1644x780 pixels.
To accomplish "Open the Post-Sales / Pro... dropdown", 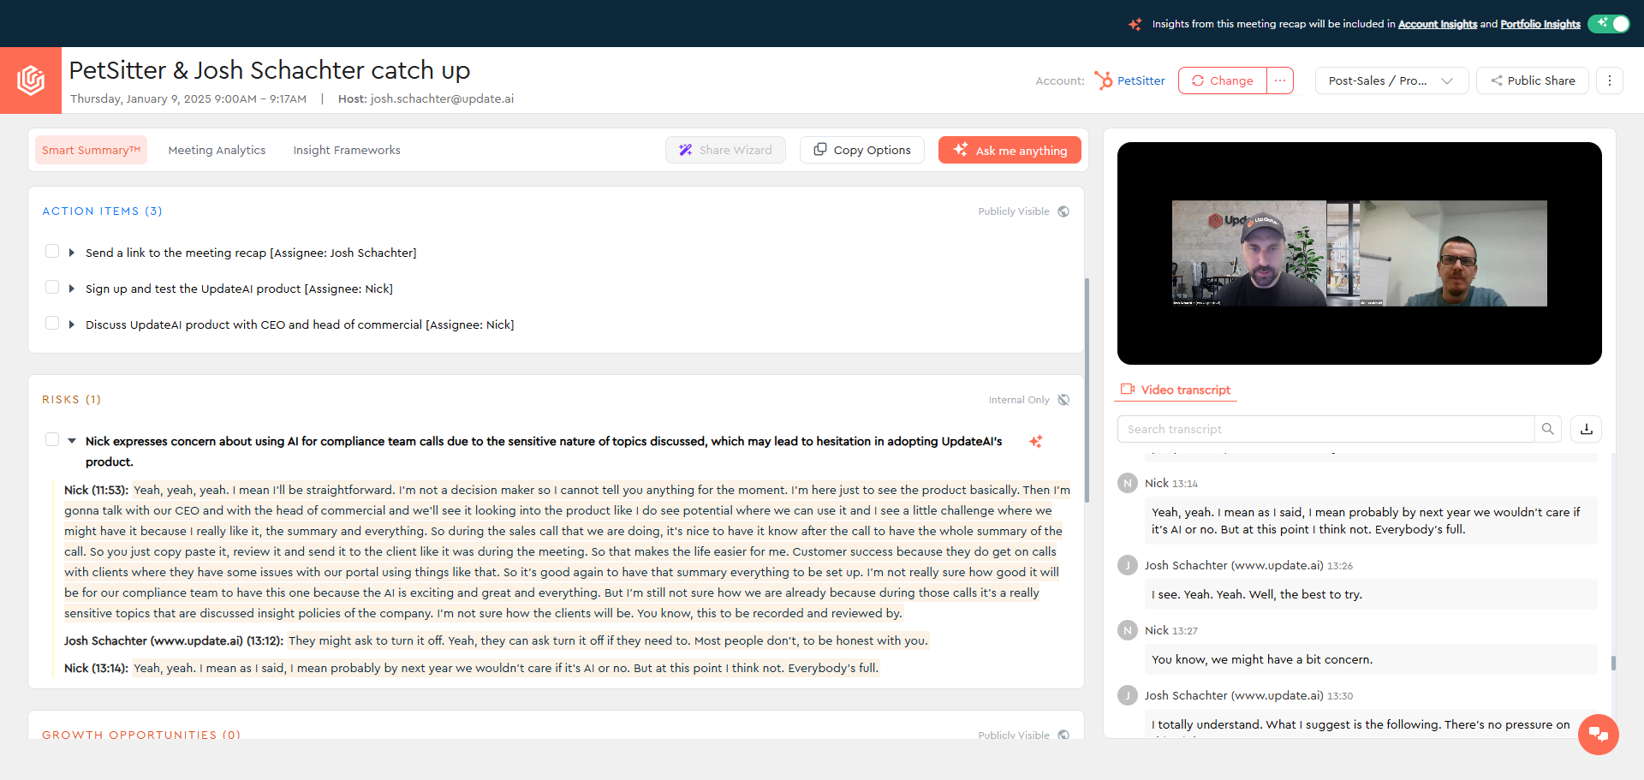I will click(x=1391, y=80).
